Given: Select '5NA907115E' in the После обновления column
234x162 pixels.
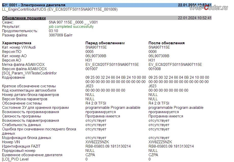Looking at the screenshot, I should [x=159, y=47].
